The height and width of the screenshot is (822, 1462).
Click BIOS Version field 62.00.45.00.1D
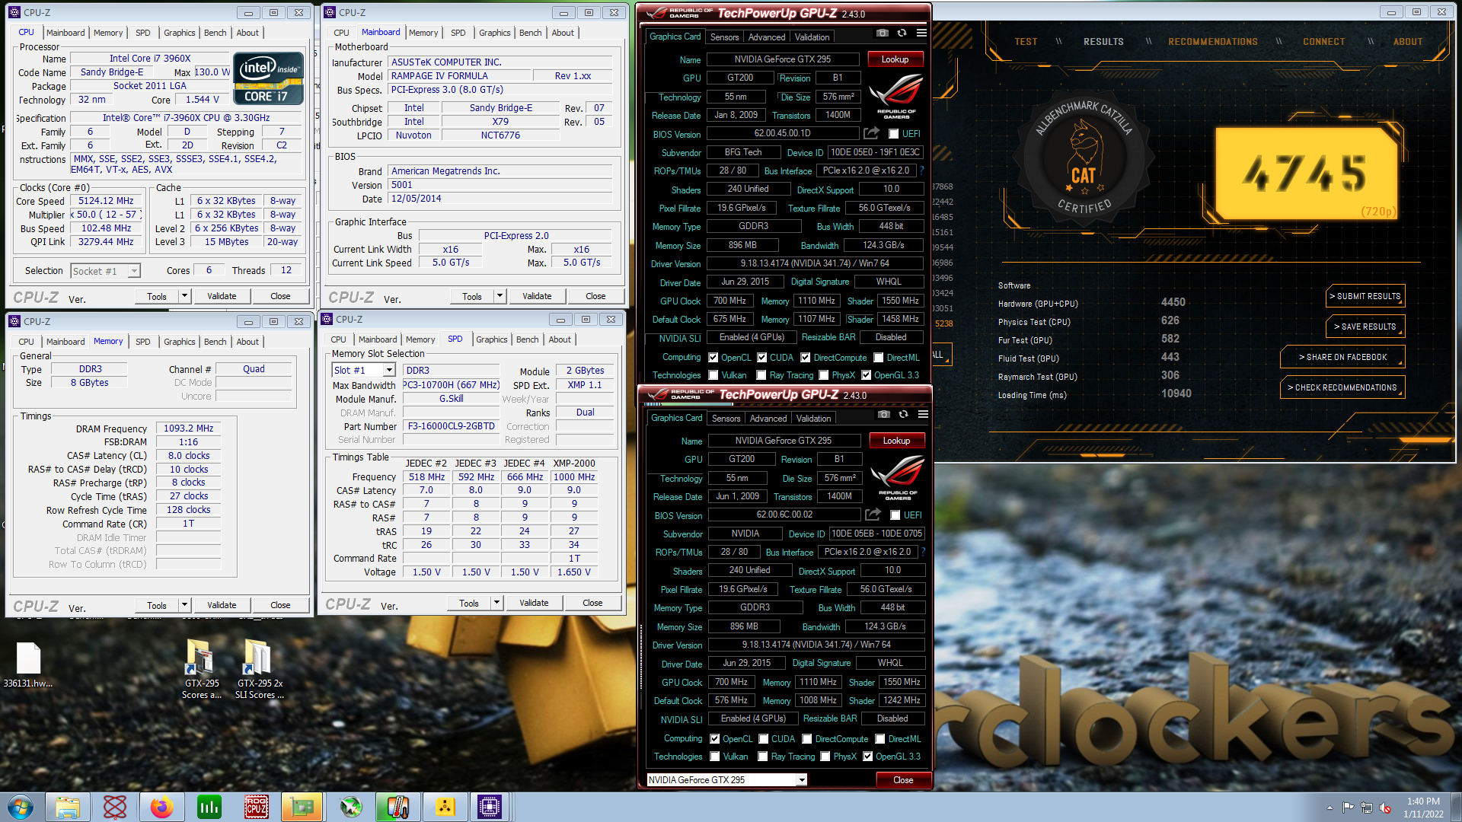point(783,133)
